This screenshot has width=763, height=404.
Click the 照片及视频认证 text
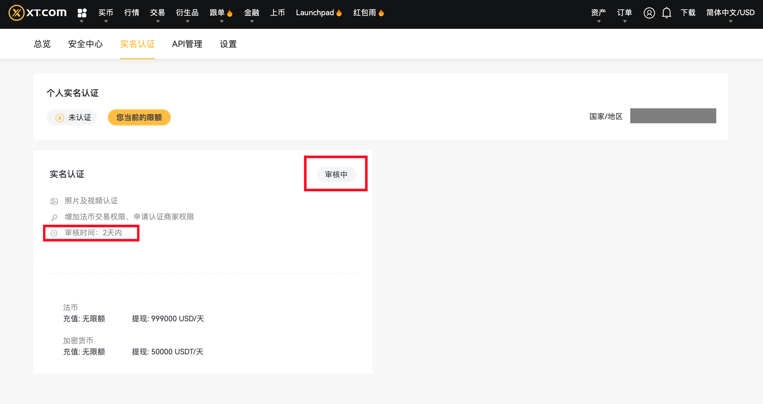(91, 201)
